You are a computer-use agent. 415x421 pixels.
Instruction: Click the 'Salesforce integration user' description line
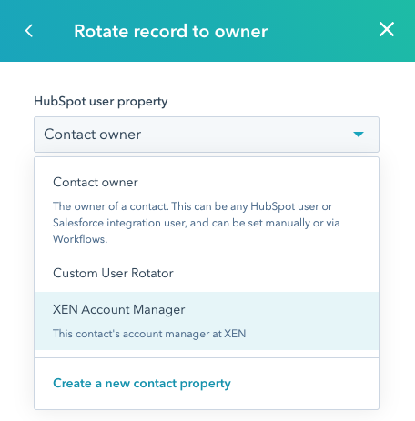(197, 223)
